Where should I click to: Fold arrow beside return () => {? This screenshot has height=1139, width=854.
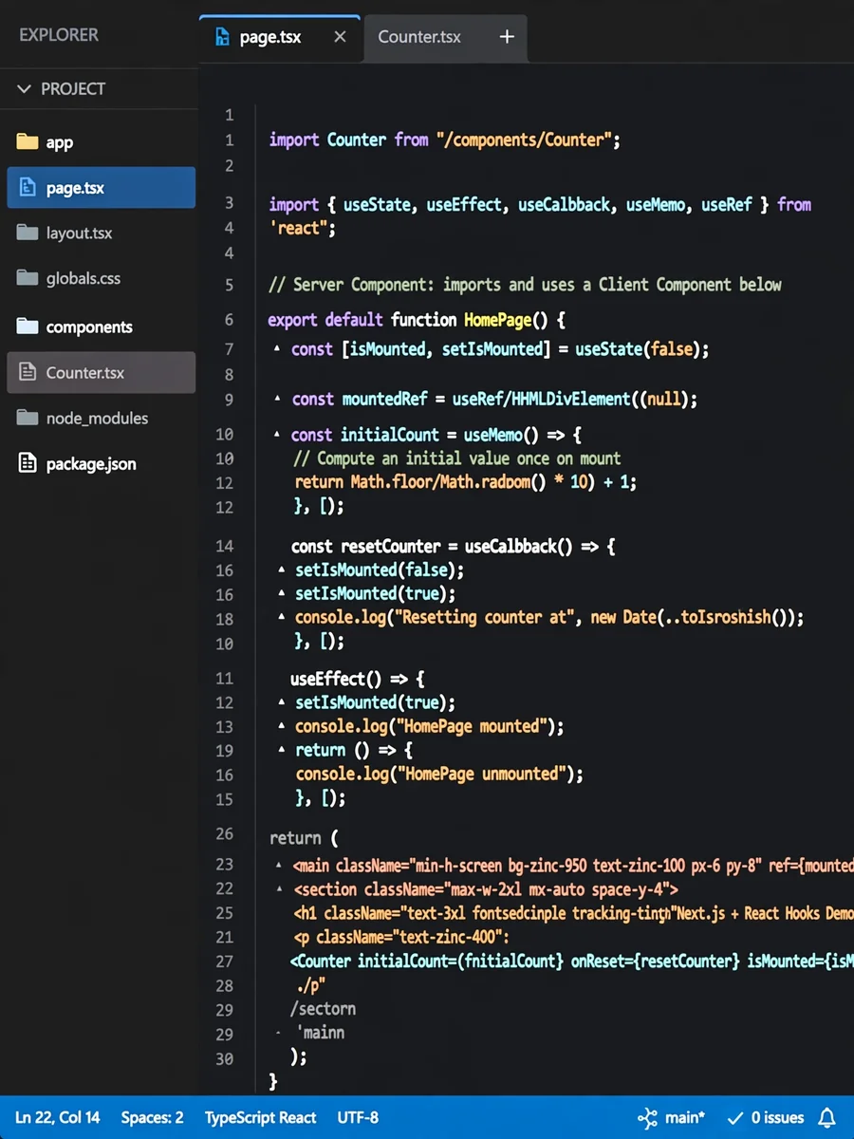(x=282, y=750)
